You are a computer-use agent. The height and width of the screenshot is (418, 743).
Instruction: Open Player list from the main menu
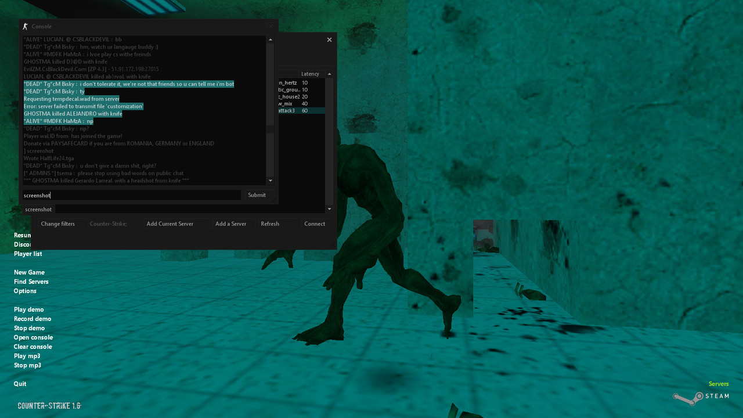pos(28,254)
